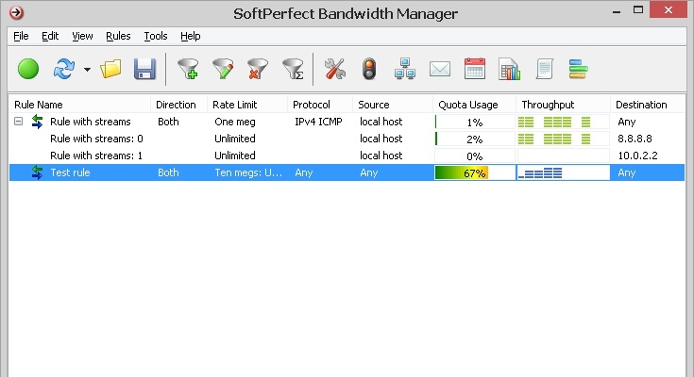This screenshot has width=694, height=377.
Task: Click Both in the Test rule row
Action: pos(168,172)
